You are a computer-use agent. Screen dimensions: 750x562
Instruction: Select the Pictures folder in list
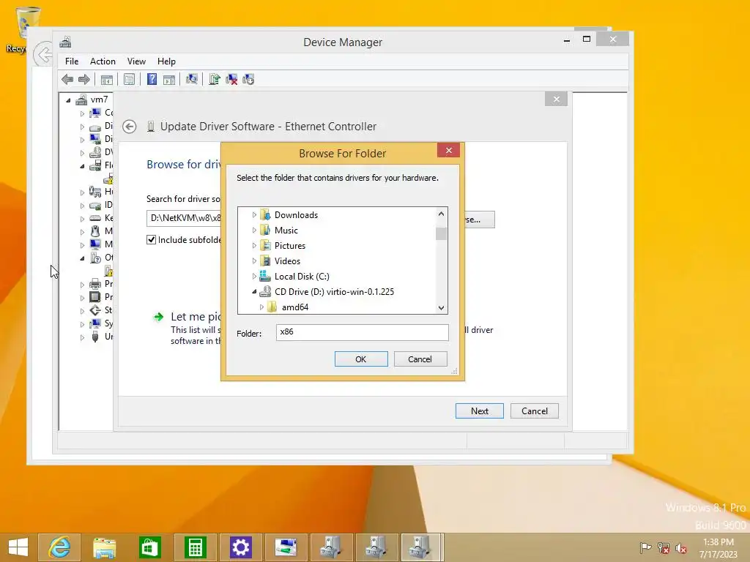click(290, 246)
